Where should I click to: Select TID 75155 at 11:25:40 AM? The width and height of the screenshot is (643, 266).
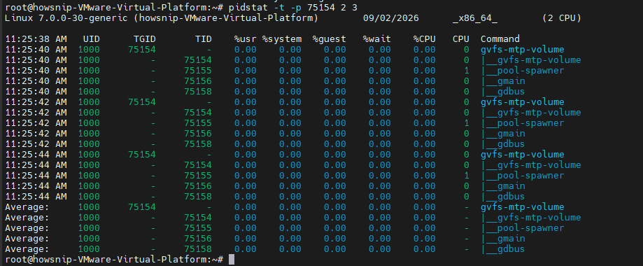click(198, 71)
